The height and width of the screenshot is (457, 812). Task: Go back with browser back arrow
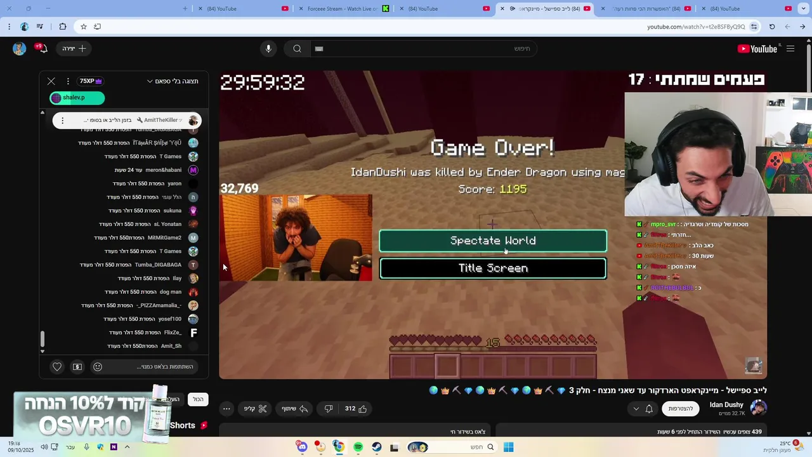click(802, 27)
